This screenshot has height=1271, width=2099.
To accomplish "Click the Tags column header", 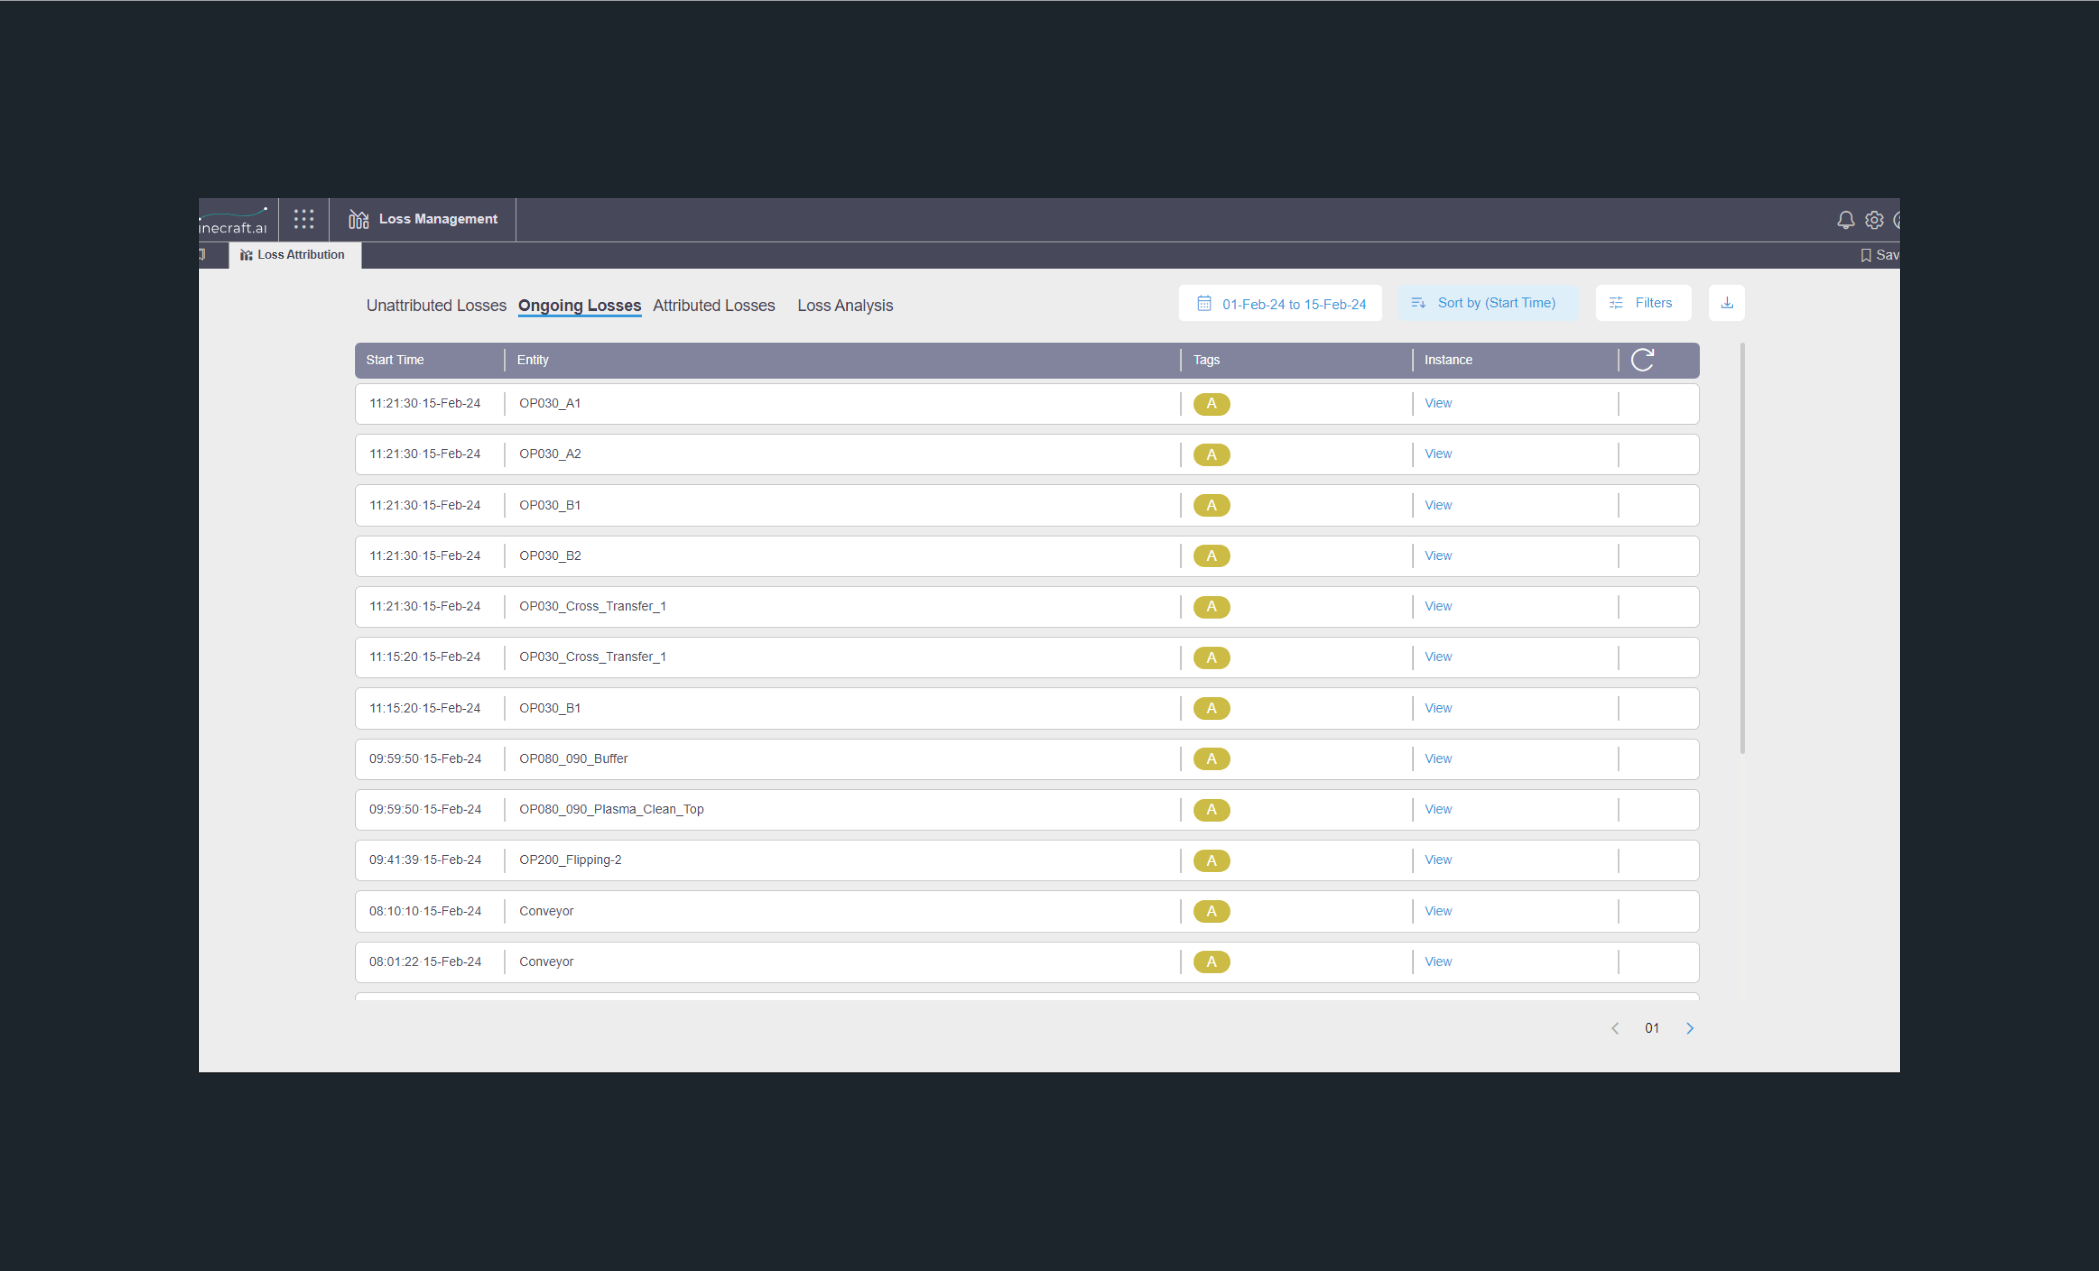I will pos(1206,360).
